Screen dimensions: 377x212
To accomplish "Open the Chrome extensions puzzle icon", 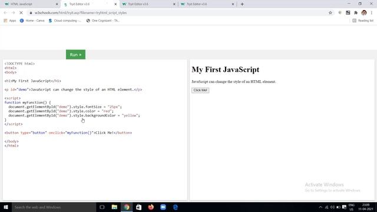I will 356,13.
